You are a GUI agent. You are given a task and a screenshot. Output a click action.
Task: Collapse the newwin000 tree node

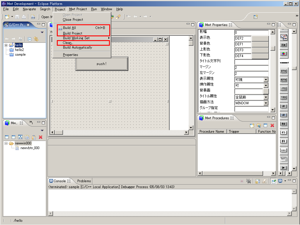coord(6,143)
